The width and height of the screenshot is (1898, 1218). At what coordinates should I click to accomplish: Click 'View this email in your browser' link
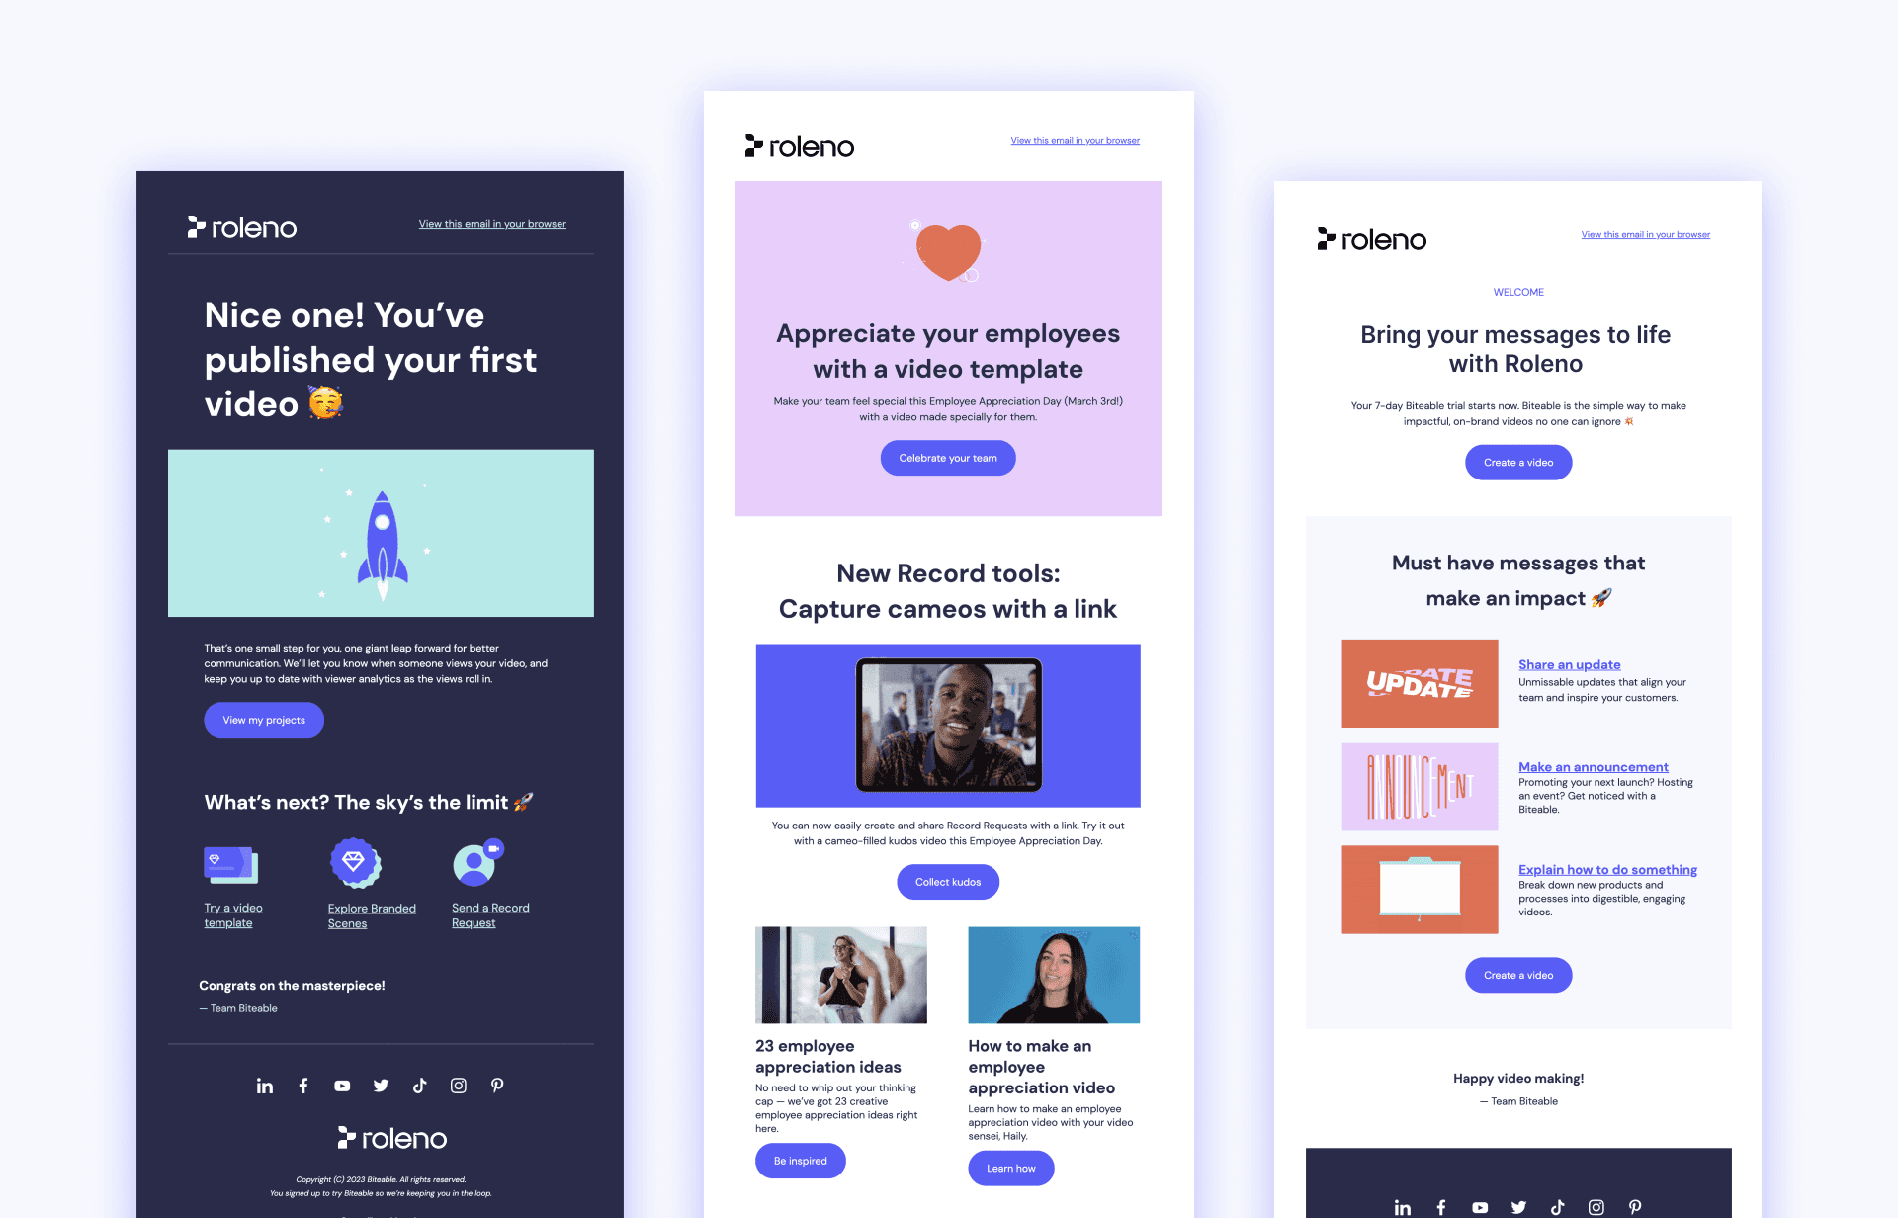(x=492, y=222)
